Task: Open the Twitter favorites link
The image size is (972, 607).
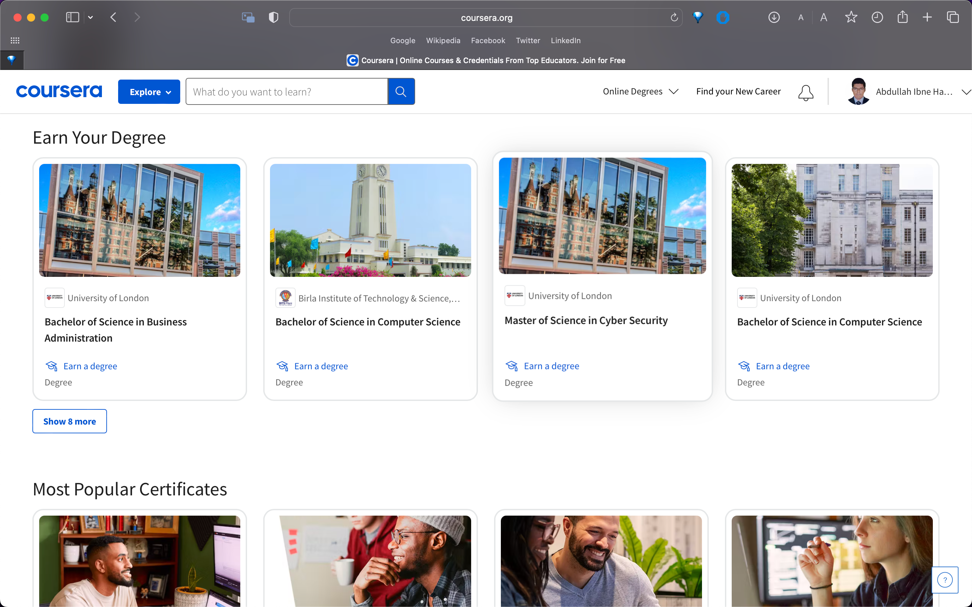Action: [x=528, y=40]
